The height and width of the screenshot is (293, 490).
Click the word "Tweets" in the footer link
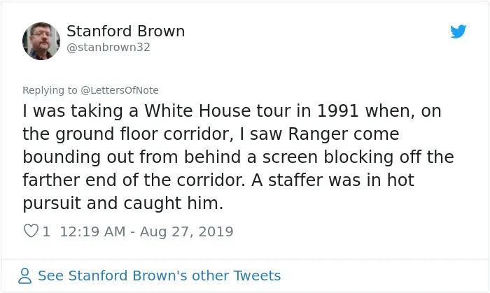pyautogui.click(x=257, y=276)
